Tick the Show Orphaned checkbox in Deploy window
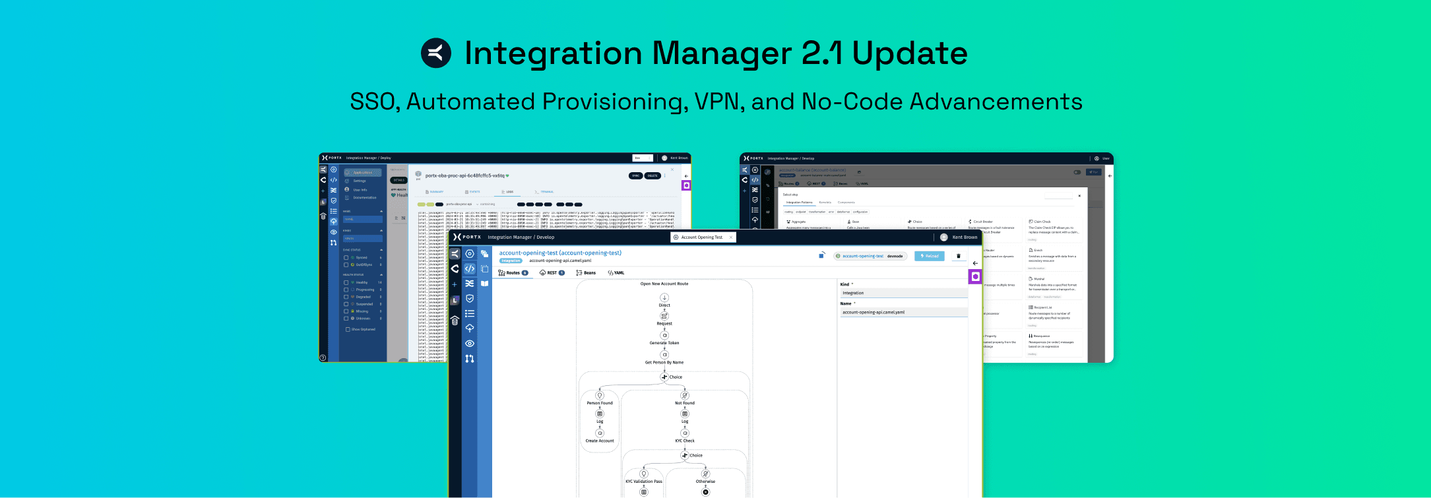 pyautogui.click(x=348, y=329)
